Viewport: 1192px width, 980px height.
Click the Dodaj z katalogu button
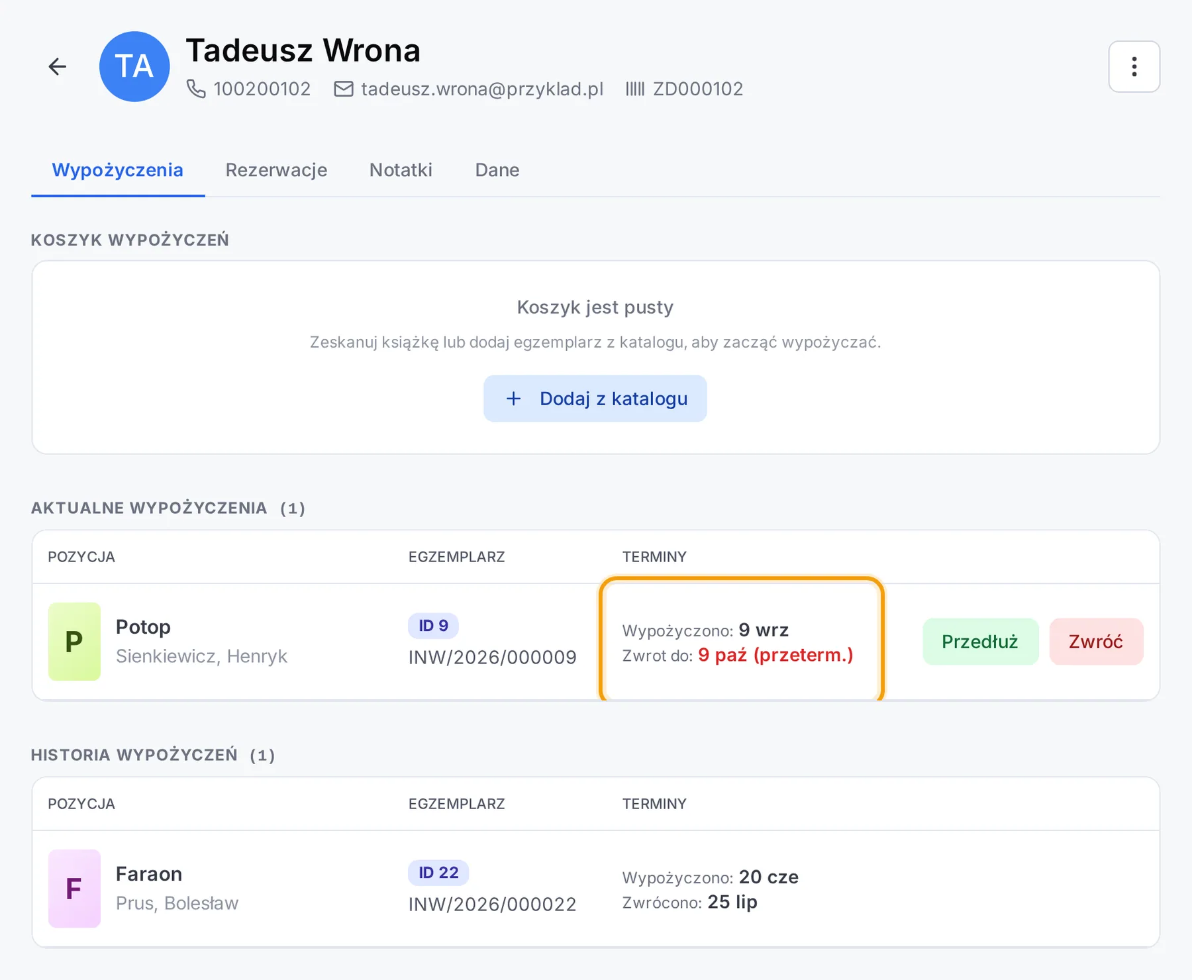pyautogui.click(x=595, y=399)
